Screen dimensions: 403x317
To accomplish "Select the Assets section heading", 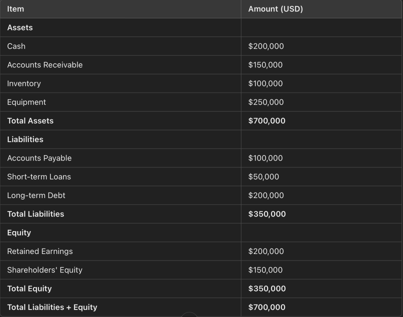I will coord(20,28).
